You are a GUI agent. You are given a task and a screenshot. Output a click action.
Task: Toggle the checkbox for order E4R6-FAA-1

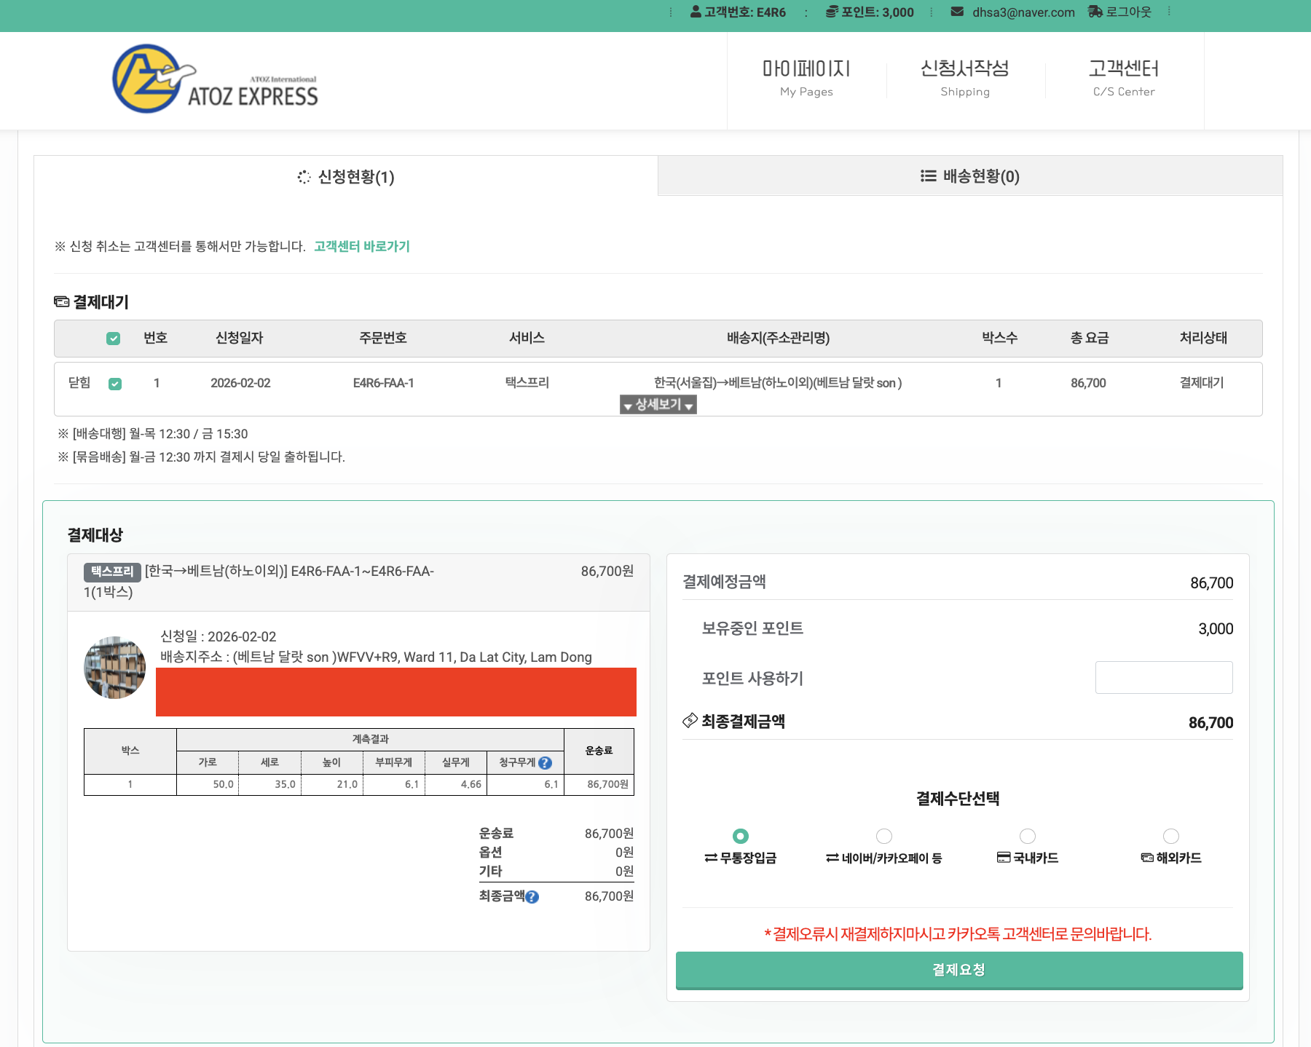(x=115, y=384)
